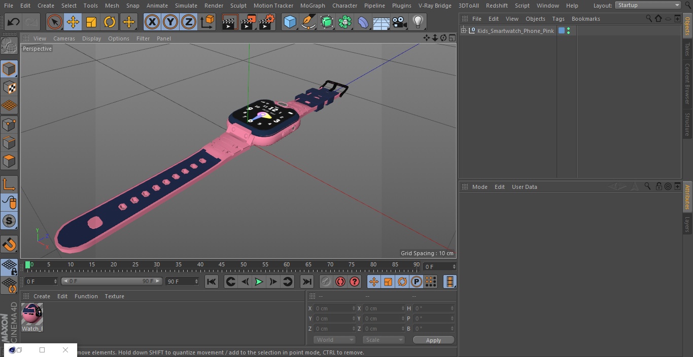Image resolution: width=693 pixels, height=357 pixels.
Task: Go to start of animation
Action: 212,282
